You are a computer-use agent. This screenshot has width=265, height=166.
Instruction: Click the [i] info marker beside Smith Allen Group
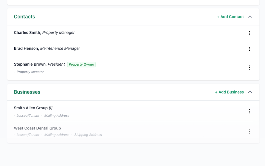51,108
